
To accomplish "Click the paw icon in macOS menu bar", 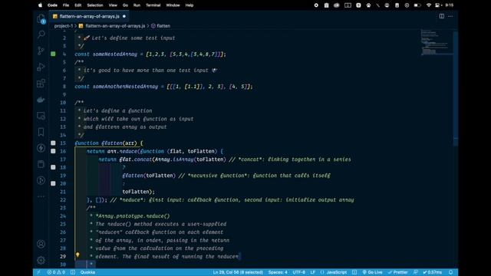I will tap(368, 5).
